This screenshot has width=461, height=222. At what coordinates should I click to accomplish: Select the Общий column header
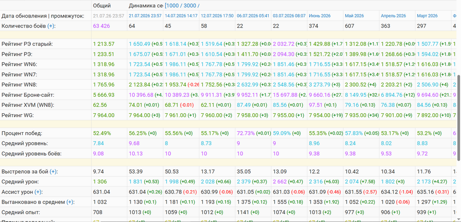click(102, 5)
